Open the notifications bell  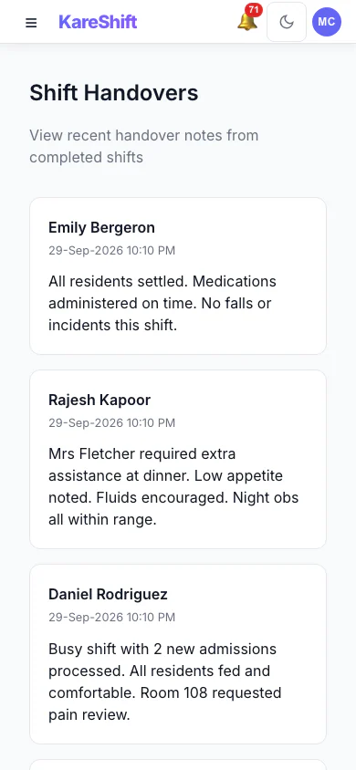click(247, 22)
